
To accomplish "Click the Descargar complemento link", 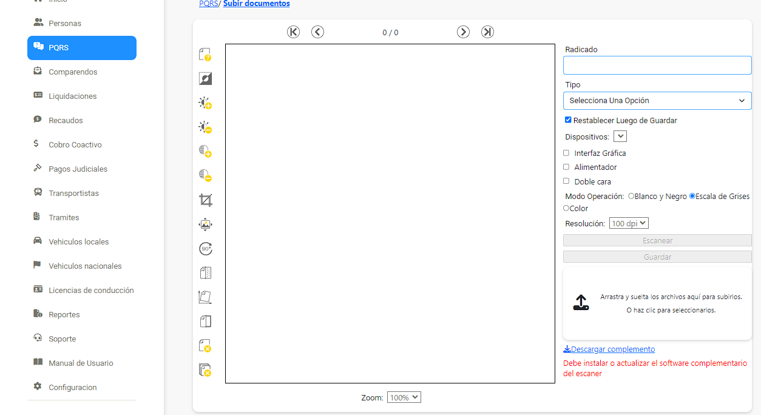I will pyautogui.click(x=609, y=349).
